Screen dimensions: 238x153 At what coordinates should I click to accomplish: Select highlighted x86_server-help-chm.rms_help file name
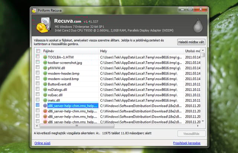point(73,106)
